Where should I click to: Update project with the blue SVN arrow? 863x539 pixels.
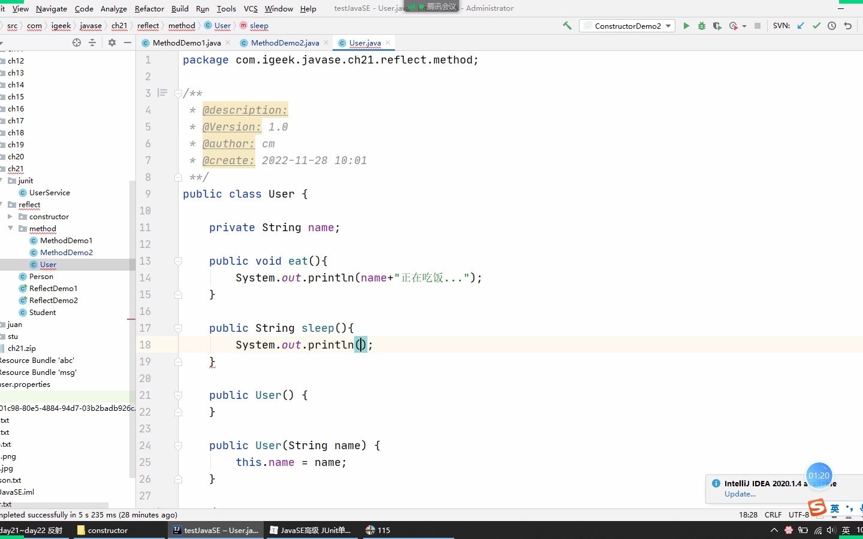click(x=801, y=26)
